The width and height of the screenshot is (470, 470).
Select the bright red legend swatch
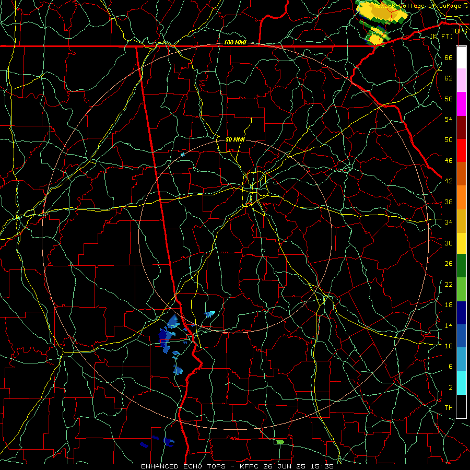click(461, 150)
